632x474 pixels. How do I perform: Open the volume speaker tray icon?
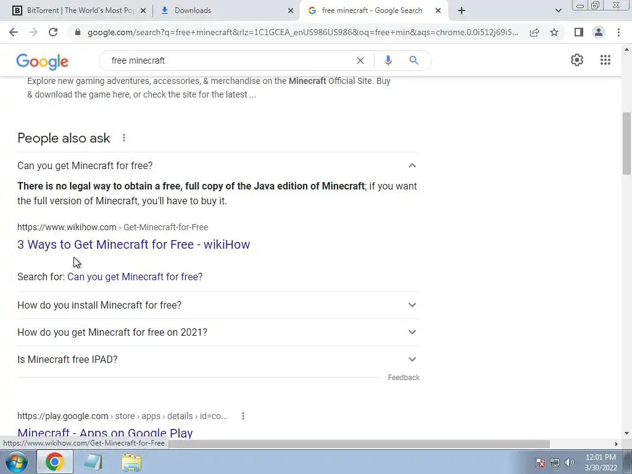(569, 462)
